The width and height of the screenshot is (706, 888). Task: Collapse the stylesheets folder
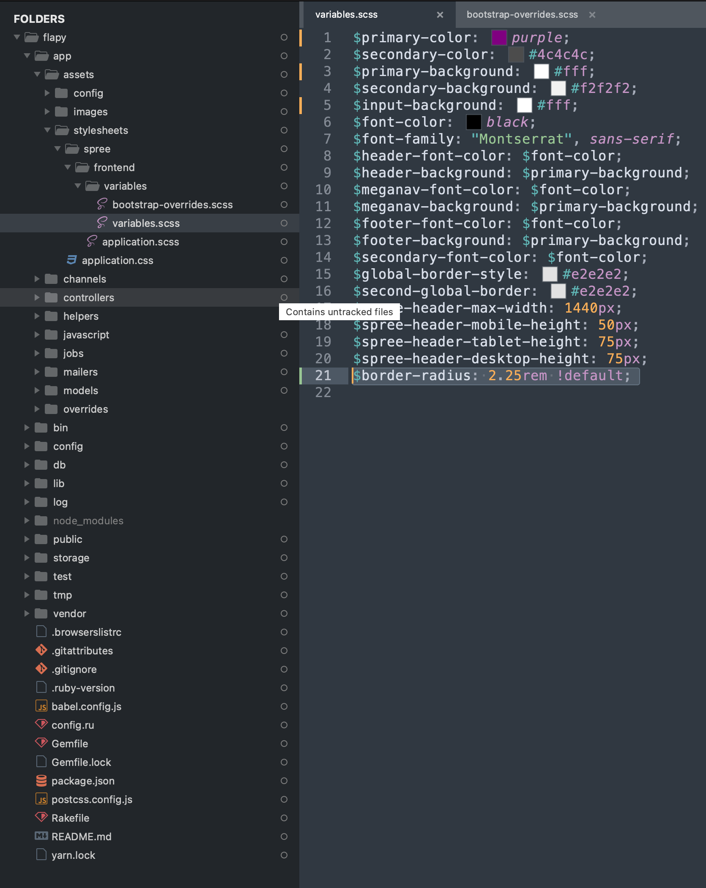coord(47,130)
